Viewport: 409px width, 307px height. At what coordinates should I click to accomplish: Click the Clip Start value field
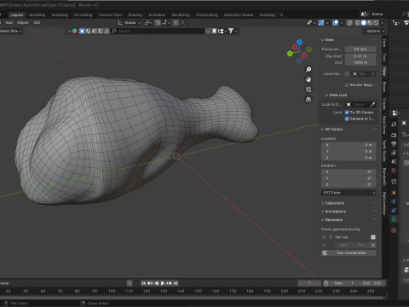click(x=360, y=56)
